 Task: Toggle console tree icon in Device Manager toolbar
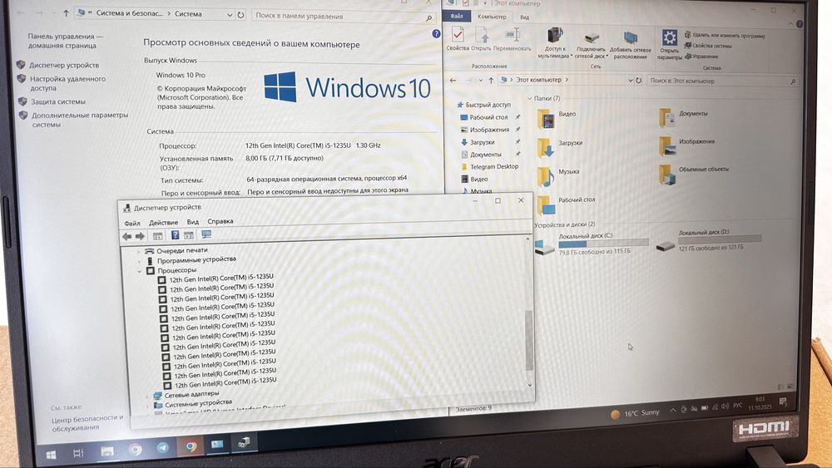(x=157, y=236)
